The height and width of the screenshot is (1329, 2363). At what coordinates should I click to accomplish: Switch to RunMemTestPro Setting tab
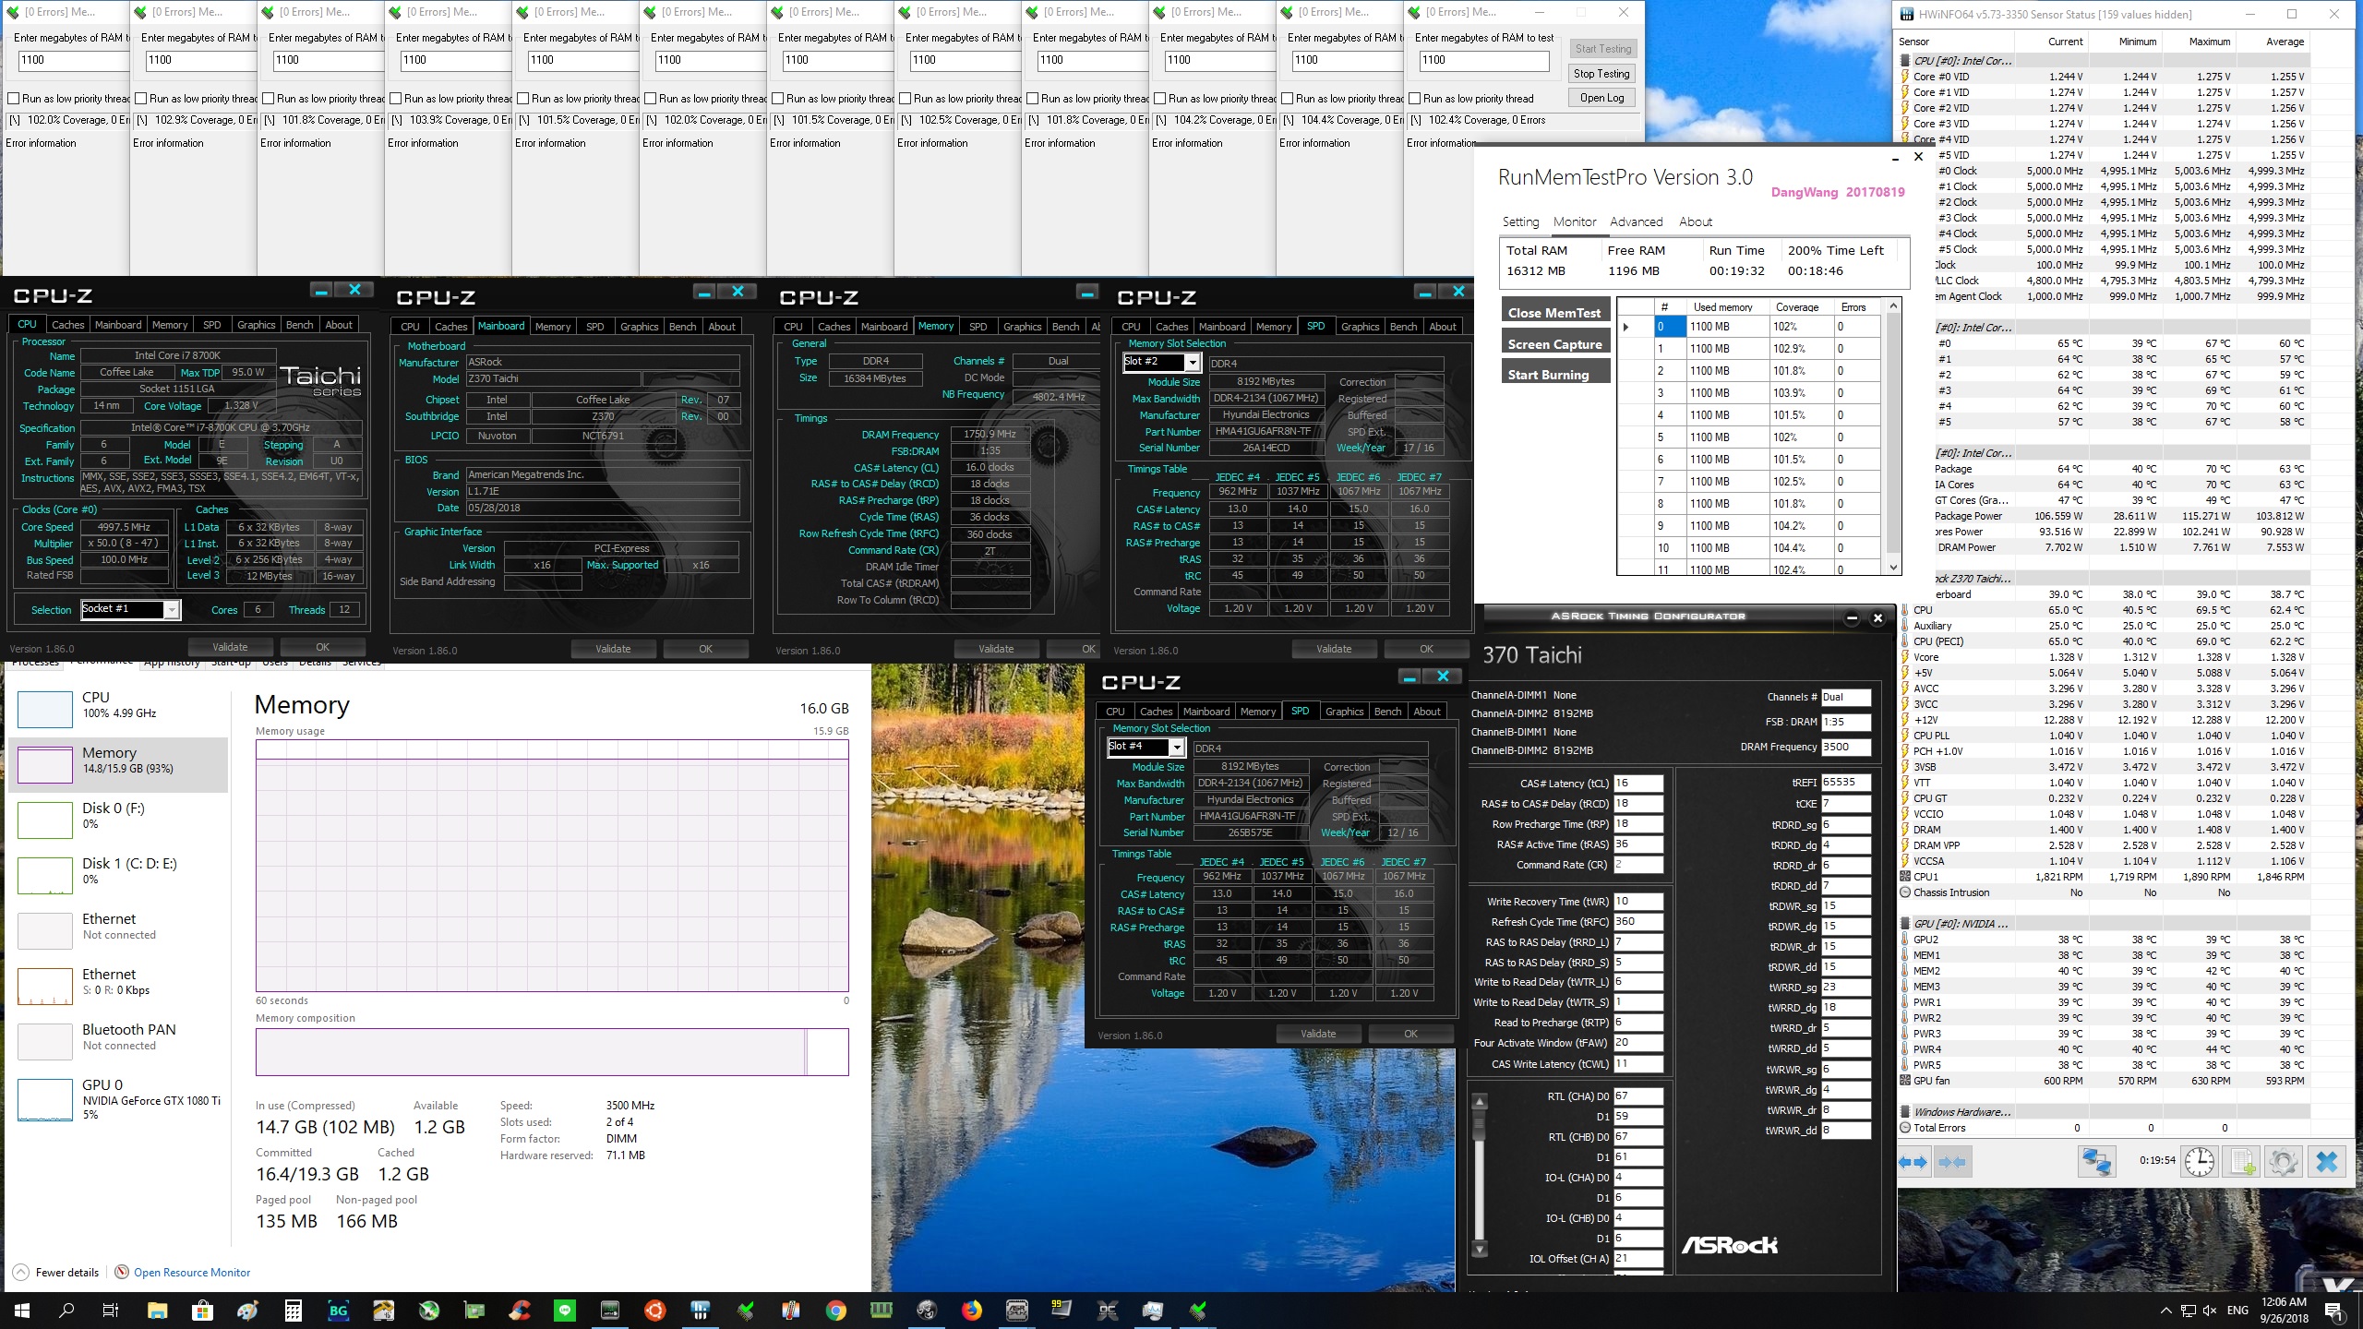pyautogui.click(x=1520, y=222)
